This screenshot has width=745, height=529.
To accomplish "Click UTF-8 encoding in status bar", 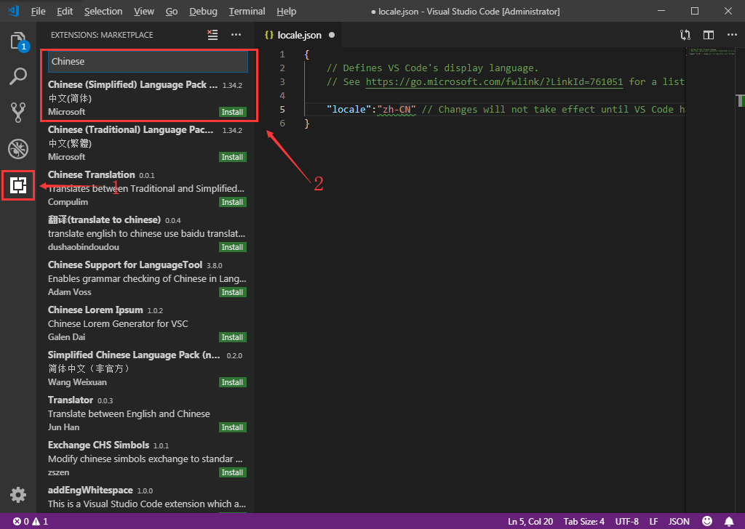I will pos(626,521).
